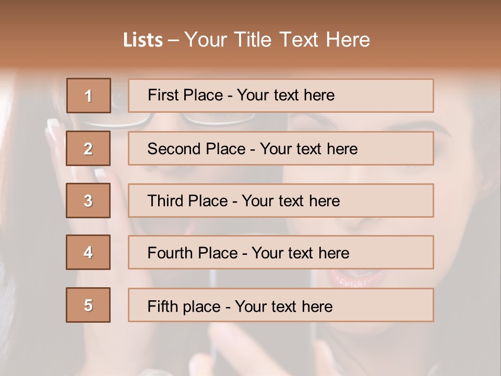Click the number 3 list marker
The image size is (501, 376).
click(x=88, y=201)
